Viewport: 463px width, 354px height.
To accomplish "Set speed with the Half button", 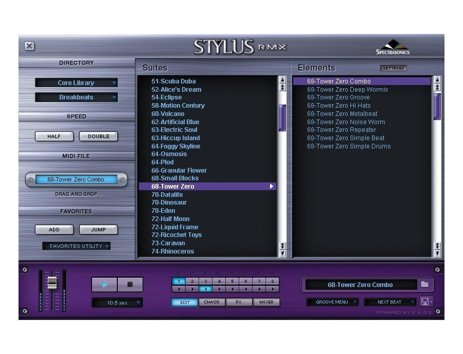I will 54,137.
